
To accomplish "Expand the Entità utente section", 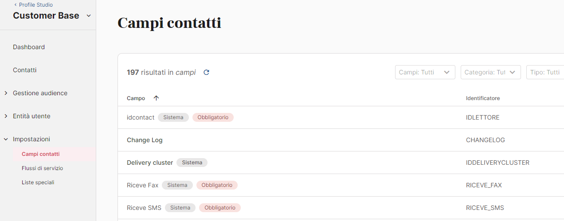I will point(6,116).
